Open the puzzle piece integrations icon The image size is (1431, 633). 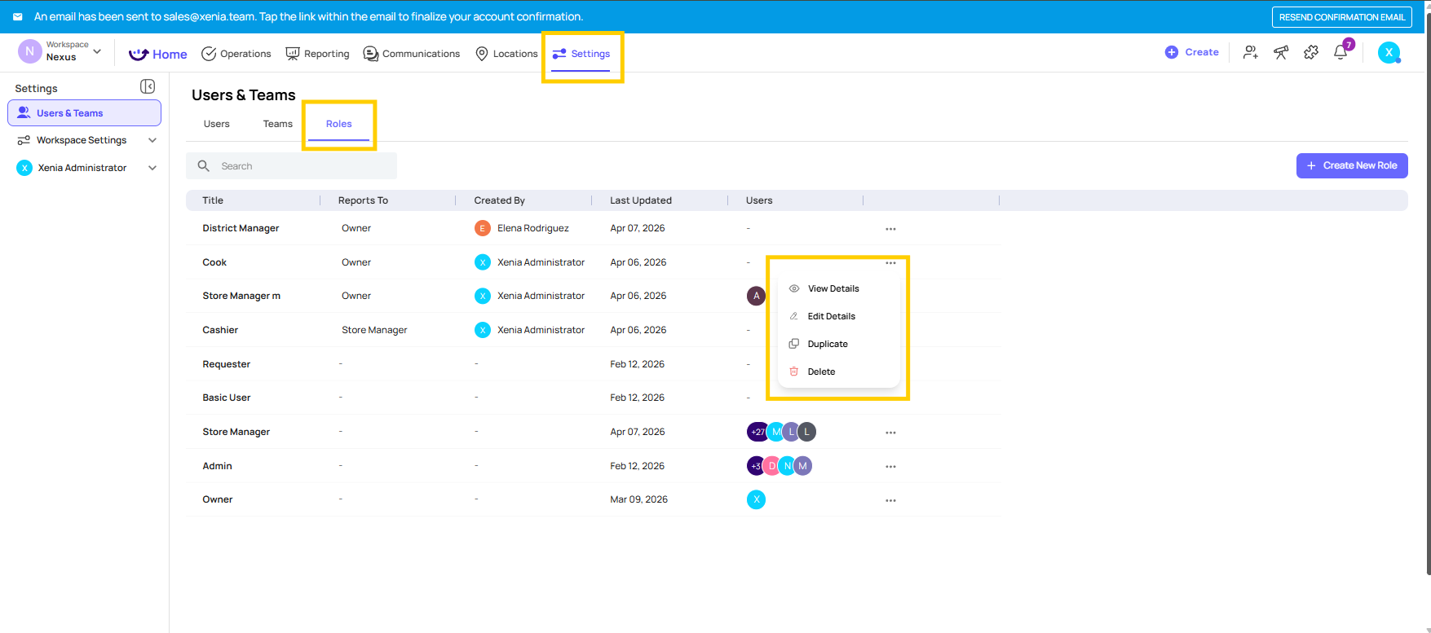1311,53
